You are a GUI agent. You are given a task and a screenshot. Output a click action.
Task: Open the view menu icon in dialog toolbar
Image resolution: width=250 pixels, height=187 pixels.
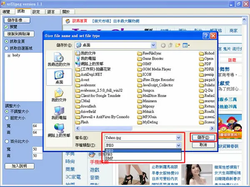(186, 45)
